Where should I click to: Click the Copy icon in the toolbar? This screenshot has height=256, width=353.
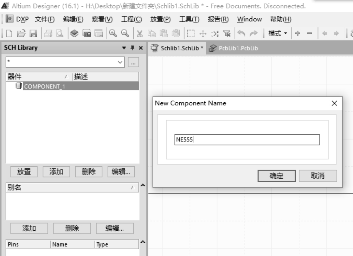pyautogui.click(x=152, y=33)
